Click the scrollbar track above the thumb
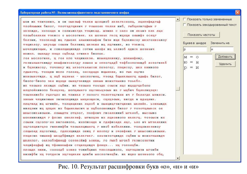Image resolution: width=247 pixels, height=174 pixels. 178,52
